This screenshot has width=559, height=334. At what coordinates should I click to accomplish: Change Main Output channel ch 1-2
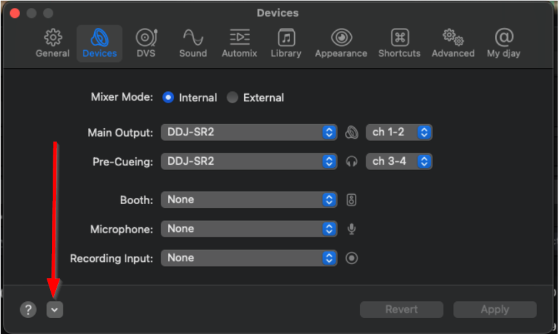(398, 132)
